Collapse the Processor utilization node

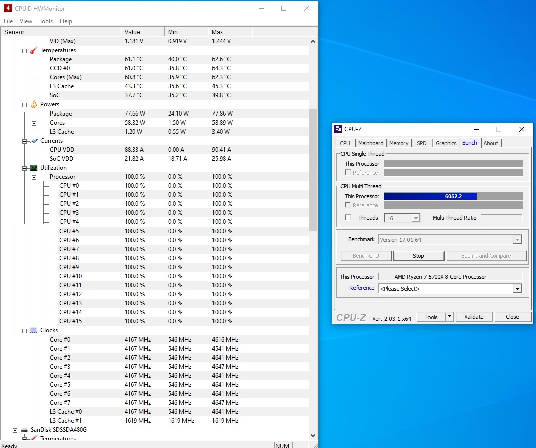click(34, 177)
